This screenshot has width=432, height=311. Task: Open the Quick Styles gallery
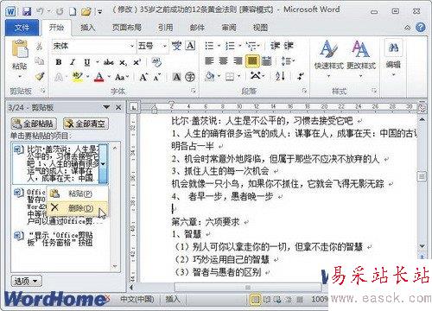(x=329, y=59)
